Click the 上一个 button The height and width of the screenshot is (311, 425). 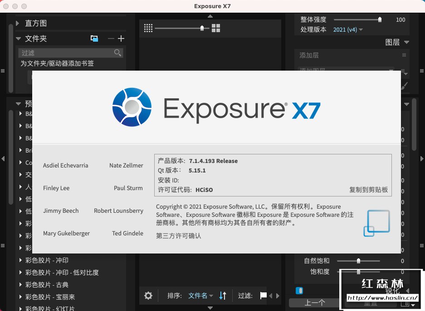[x=314, y=303]
